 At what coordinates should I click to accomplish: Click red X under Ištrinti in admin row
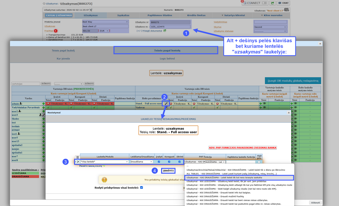tap(94, 103)
